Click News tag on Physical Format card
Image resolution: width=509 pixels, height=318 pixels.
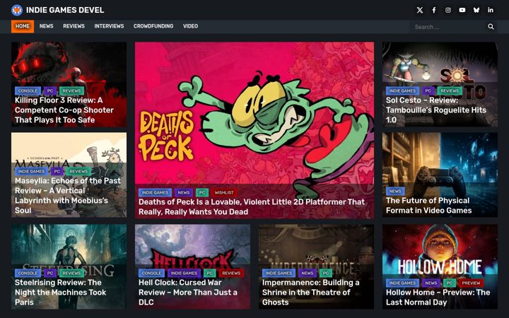(395, 191)
